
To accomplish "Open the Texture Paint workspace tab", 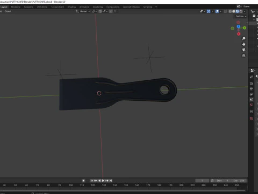I will [x=58, y=7].
